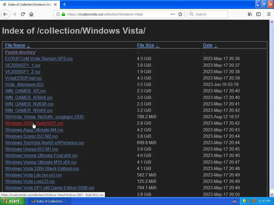
Task: Click Windows Vista SP1 x86 Game Edition 2008.iso
Action: pyautogui.click(x=50, y=188)
